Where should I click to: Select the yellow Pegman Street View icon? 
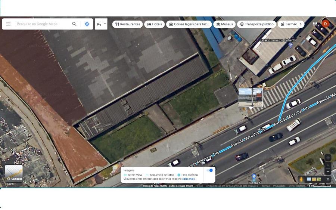[x=301, y=179]
